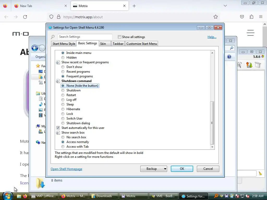
Task: Click the muted volume tray icon
Action: (247, 196)
